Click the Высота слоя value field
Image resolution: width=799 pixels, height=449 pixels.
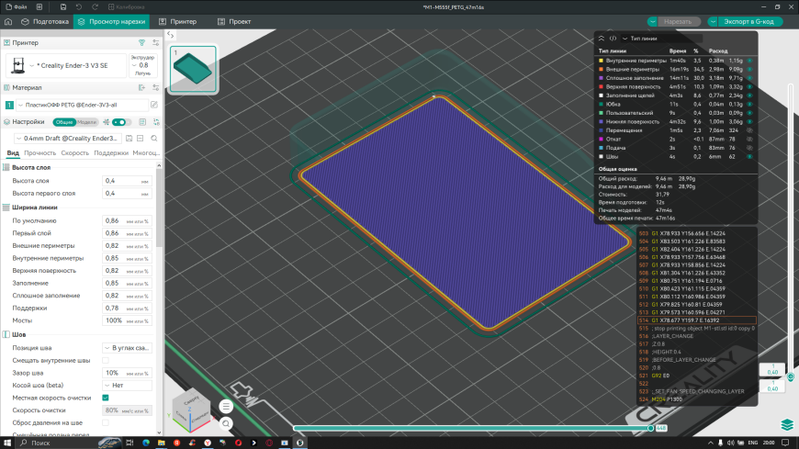(127, 181)
